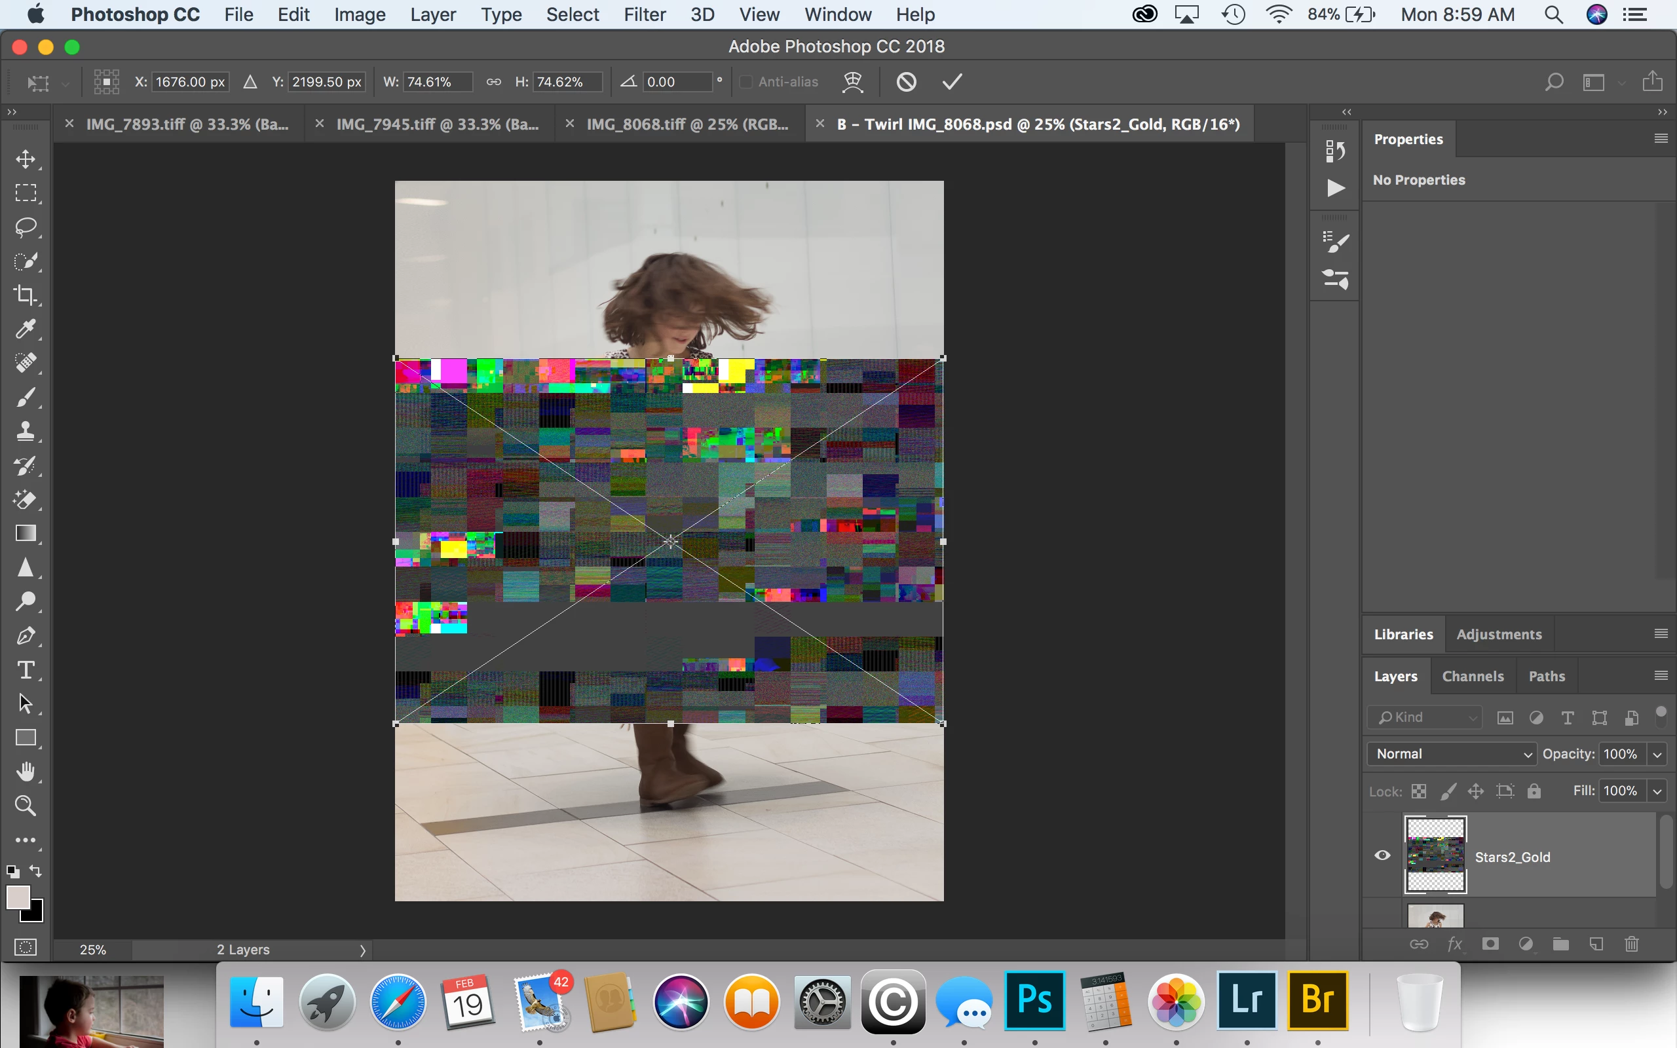Select the Lasso tool

pos(26,227)
